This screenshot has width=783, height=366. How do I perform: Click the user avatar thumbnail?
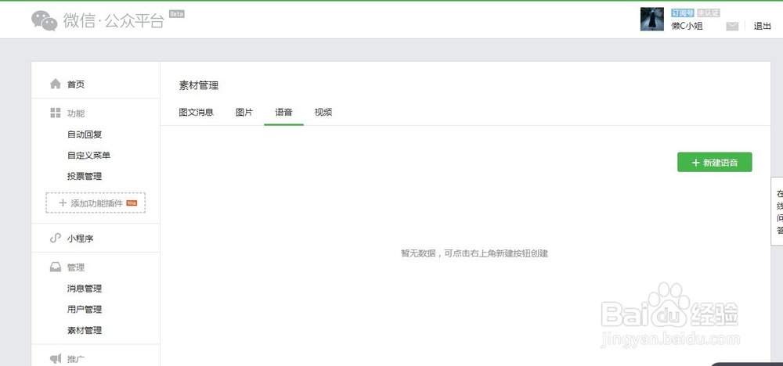coord(651,20)
